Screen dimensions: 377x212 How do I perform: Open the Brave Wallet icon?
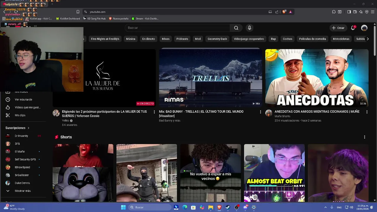point(355,12)
